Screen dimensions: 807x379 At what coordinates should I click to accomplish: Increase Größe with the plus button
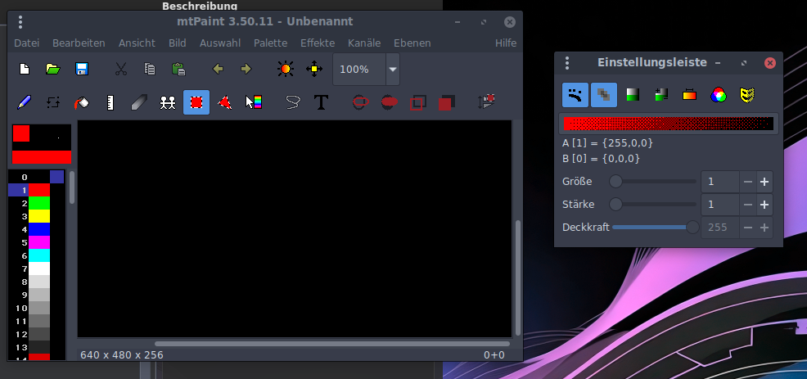pyautogui.click(x=764, y=182)
